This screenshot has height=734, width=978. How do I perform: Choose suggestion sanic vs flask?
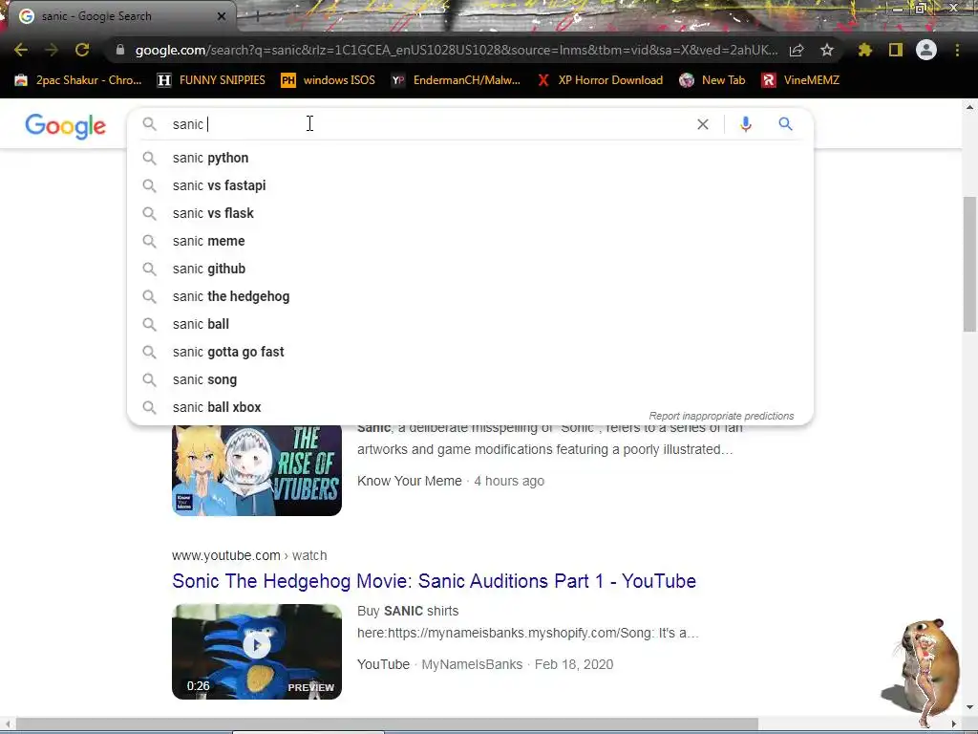(470, 213)
